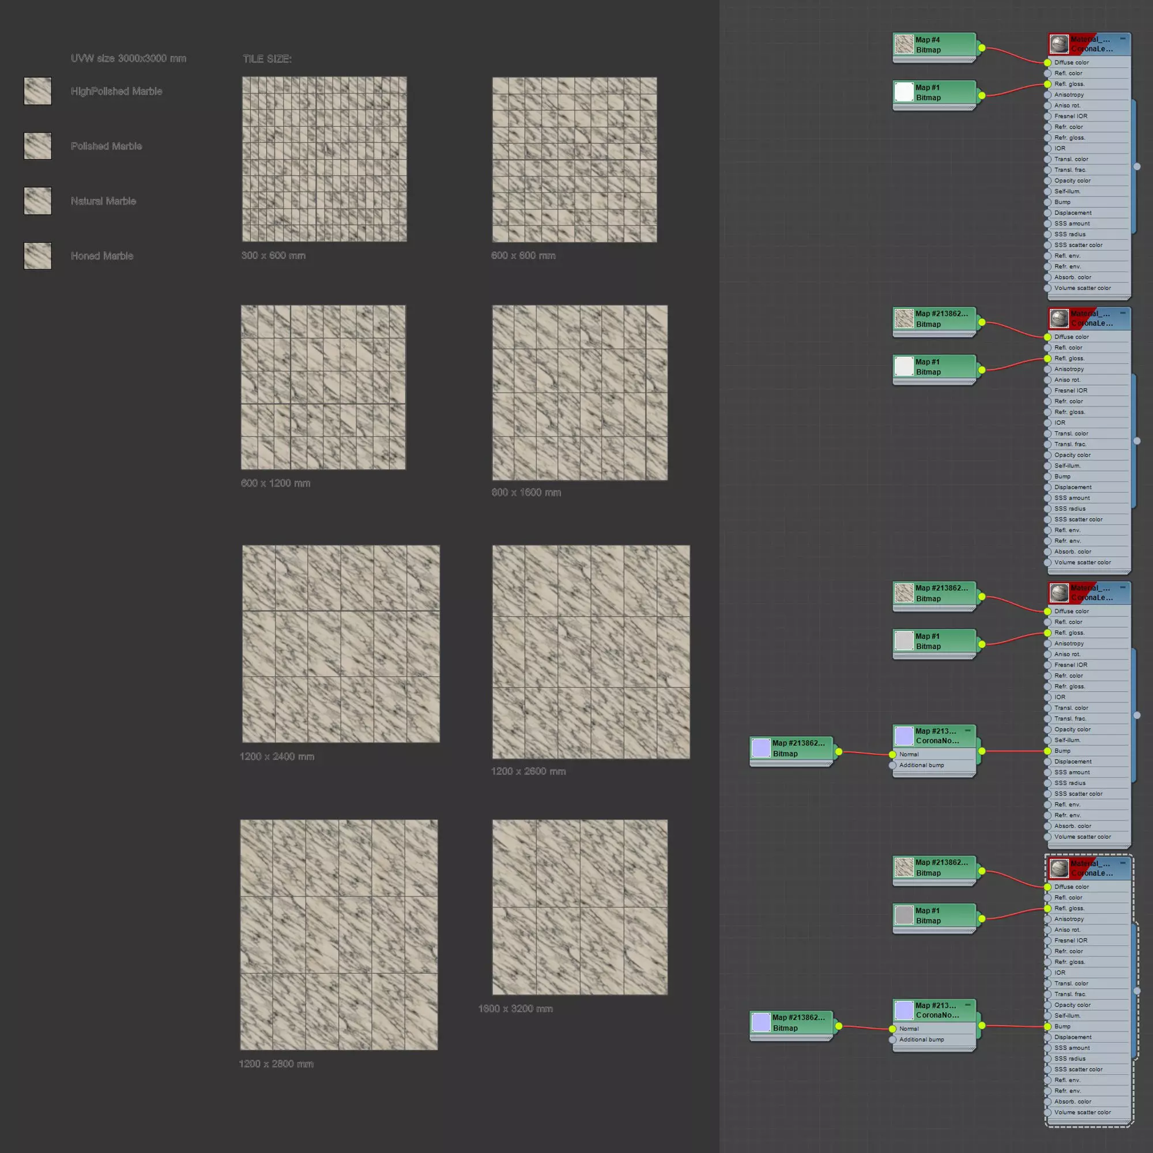
Task: Click Anisotropy socket on topmost material node
Action: [1048, 95]
